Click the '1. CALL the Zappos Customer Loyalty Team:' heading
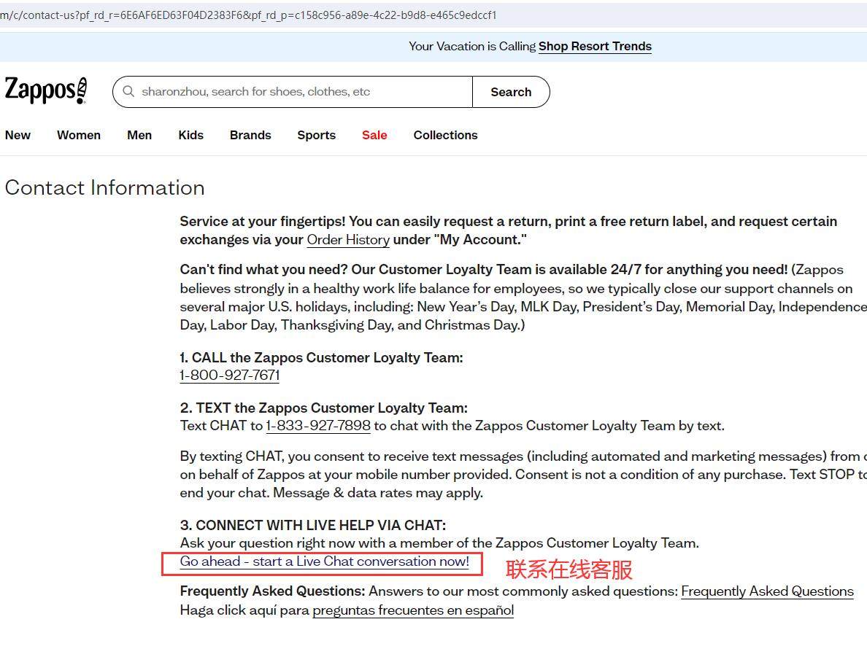Image resolution: width=867 pixels, height=665 pixels. point(321,357)
